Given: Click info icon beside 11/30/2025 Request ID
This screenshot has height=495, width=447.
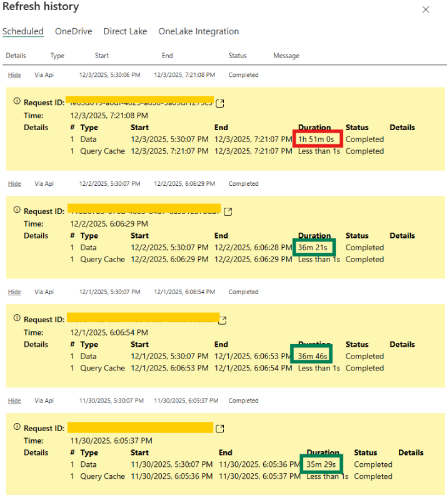Looking at the screenshot, I should click(17, 427).
